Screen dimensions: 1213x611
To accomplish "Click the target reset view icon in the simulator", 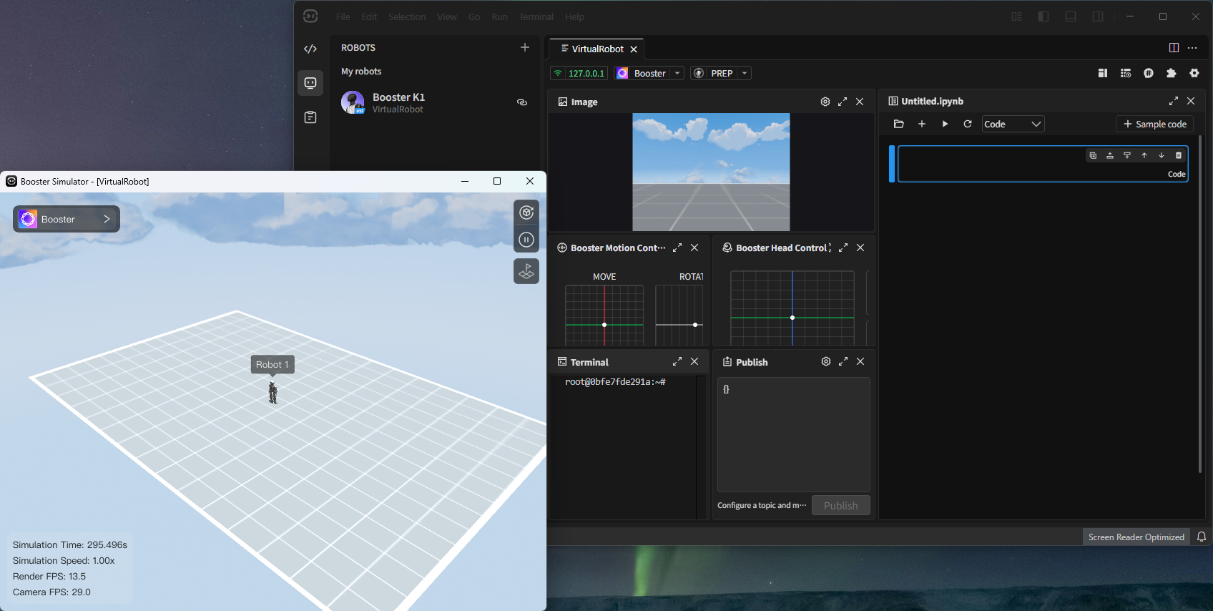I will tap(526, 212).
